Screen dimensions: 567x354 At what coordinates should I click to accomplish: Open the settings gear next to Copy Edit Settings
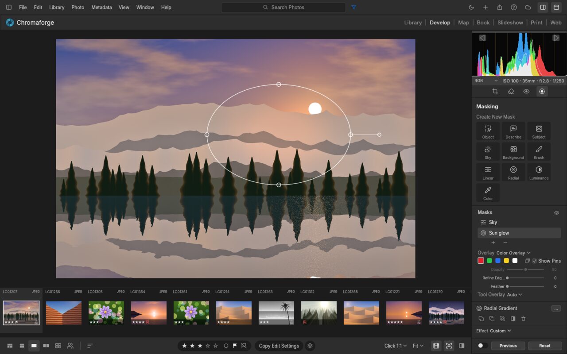pyautogui.click(x=310, y=346)
